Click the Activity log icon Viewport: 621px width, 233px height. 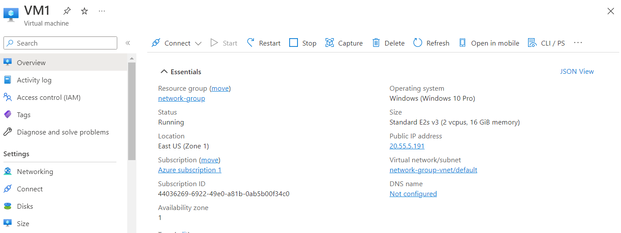point(7,80)
